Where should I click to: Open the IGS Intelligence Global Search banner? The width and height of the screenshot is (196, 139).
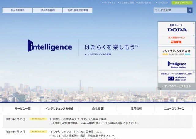coord(177,77)
